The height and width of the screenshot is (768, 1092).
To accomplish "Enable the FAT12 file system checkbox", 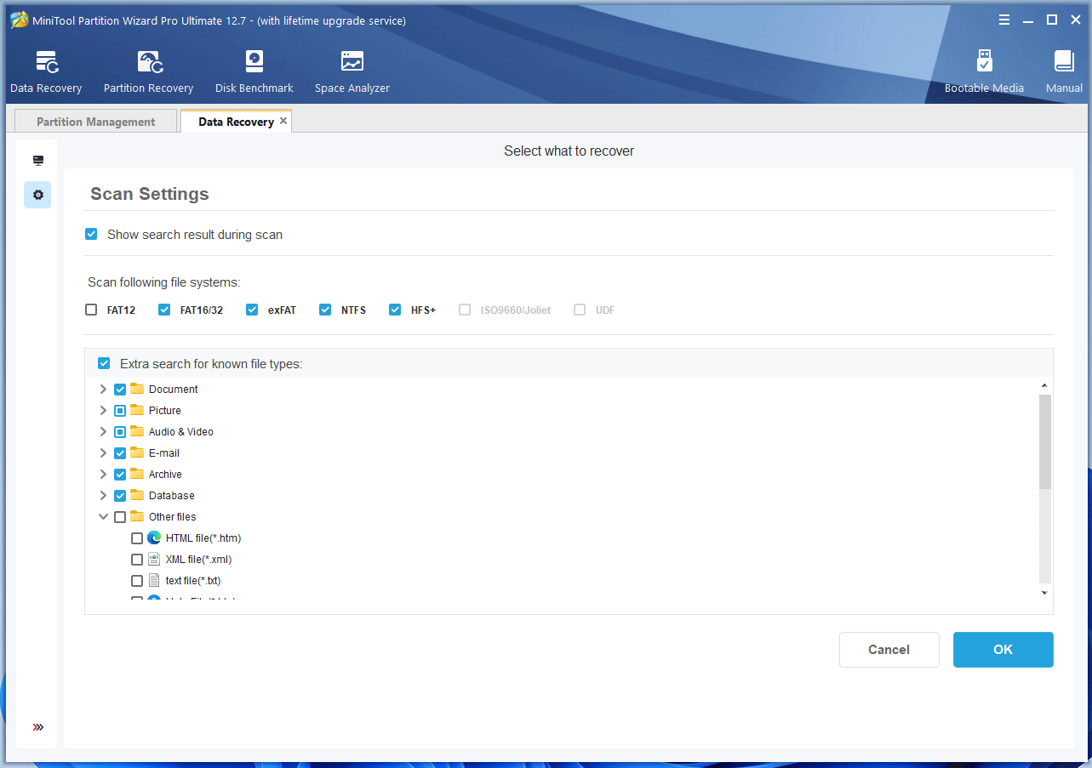I will 91,310.
